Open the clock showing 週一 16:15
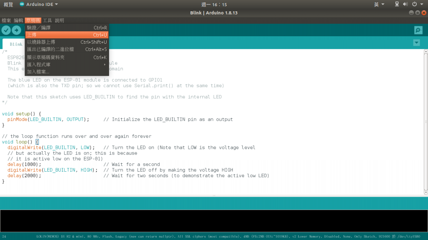 pyautogui.click(x=214, y=4)
